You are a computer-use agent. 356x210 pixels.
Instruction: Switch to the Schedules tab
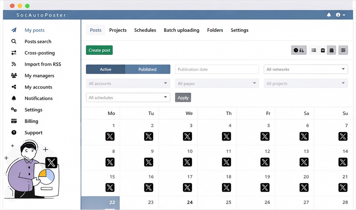point(145,30)
